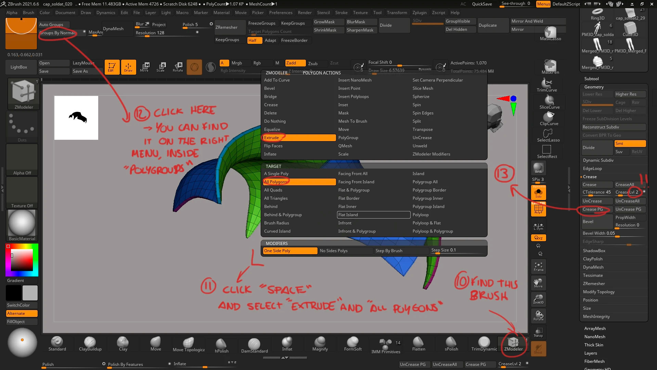
Task: Click the Frame view icon
Action: pyautogui.click(x=538, y=266)
